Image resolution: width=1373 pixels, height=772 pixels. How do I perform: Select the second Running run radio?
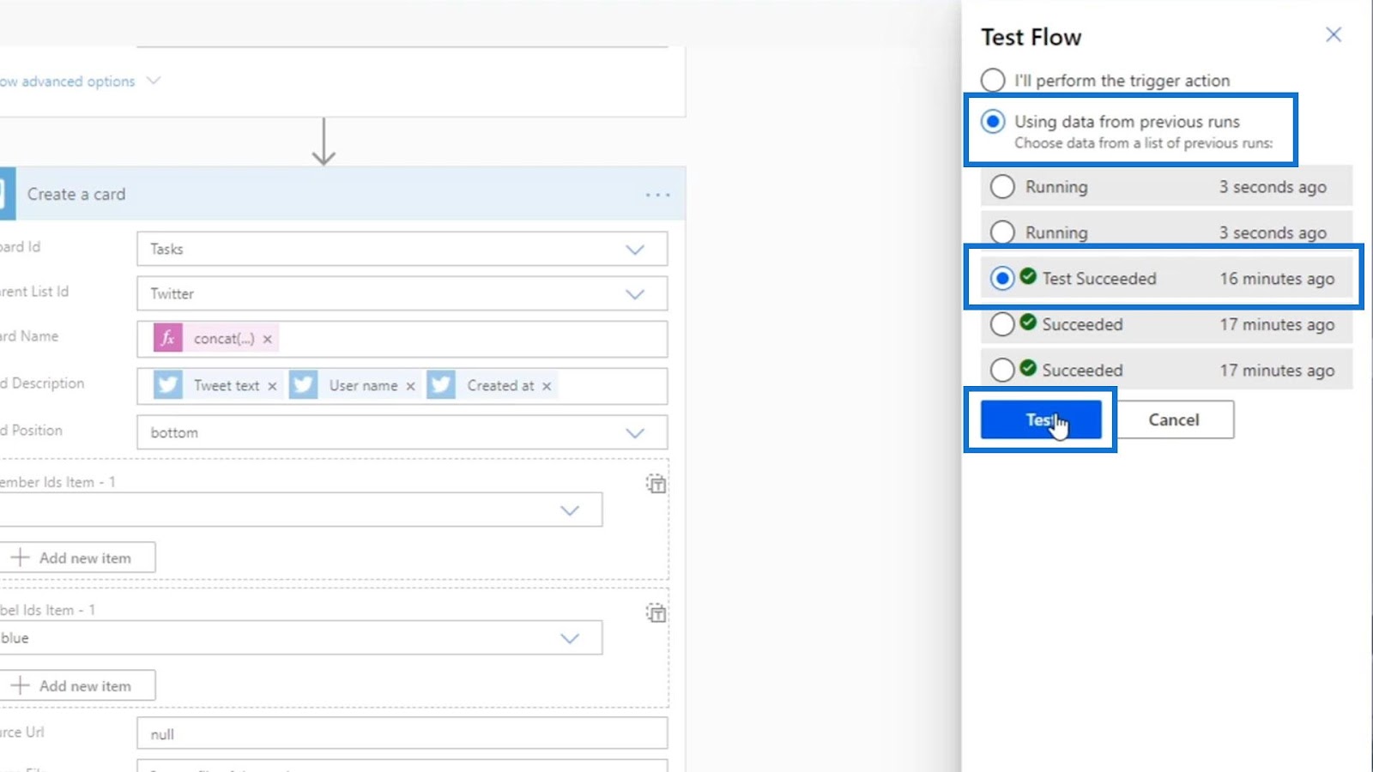[1002, 232]
